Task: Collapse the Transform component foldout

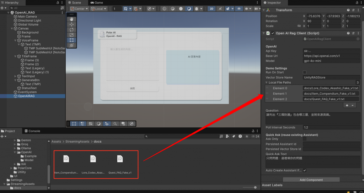Action: point(263,10)
